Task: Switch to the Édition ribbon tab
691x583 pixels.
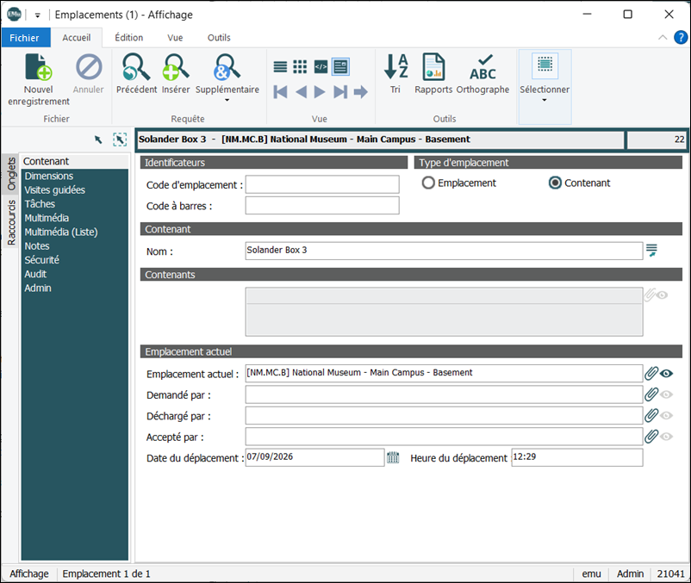Action: coord(128,37)
